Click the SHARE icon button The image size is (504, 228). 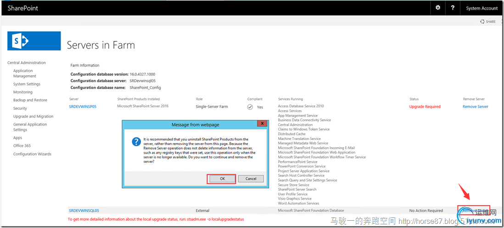pos(487,22)
